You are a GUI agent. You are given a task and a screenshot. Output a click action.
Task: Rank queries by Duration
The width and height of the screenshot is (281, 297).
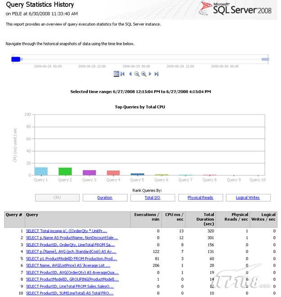point(105,198)
